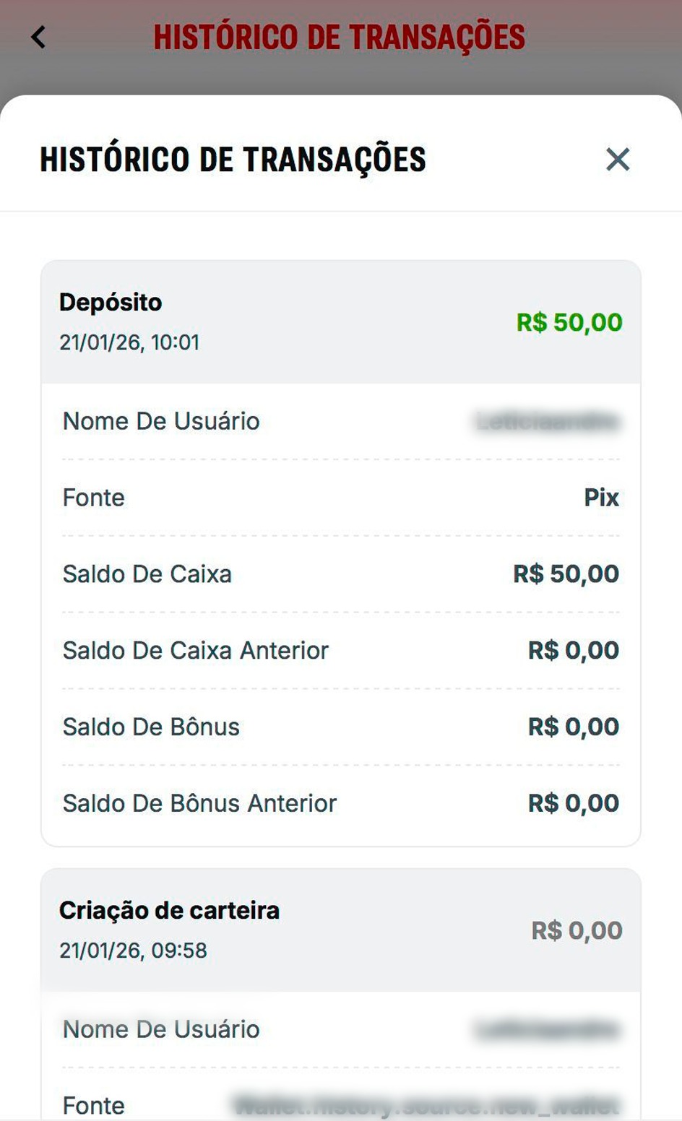Click the Saldo De Bônus label

click(x=151, y=727)
